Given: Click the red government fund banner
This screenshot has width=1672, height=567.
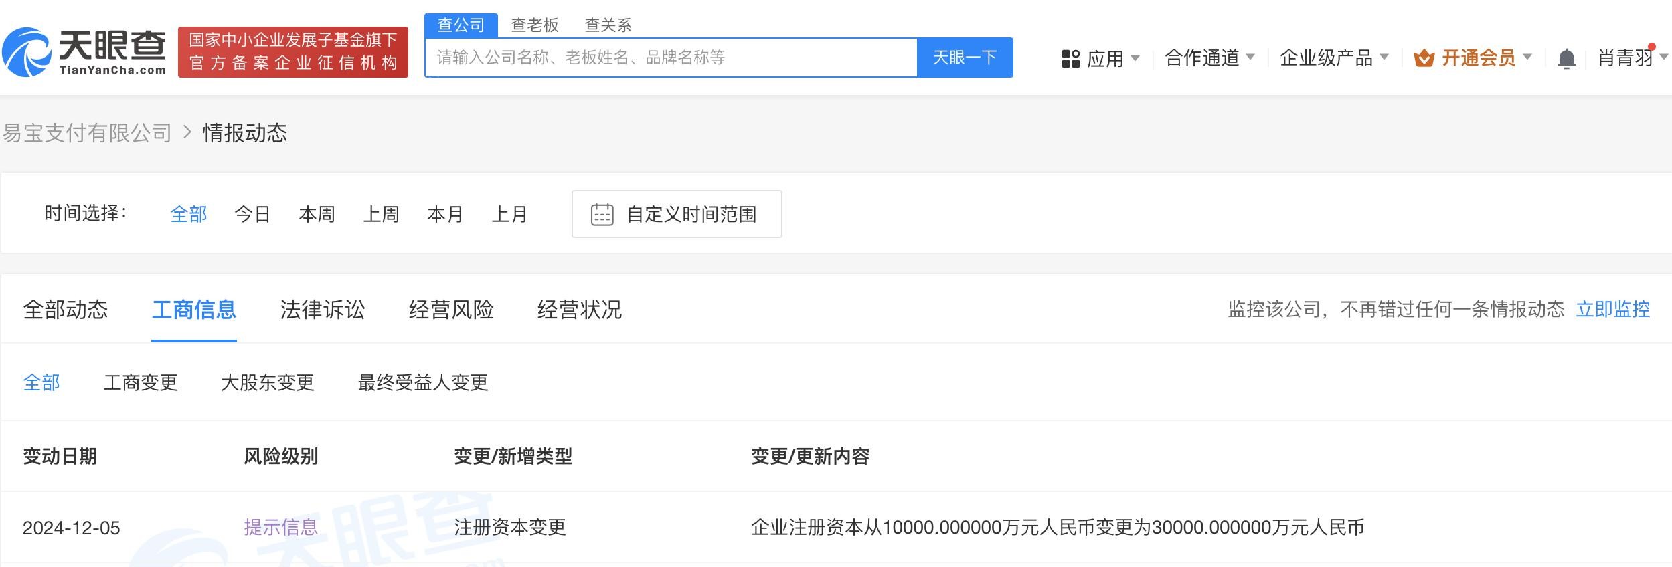Looking at the screenshot, I should tap(292, 52).
